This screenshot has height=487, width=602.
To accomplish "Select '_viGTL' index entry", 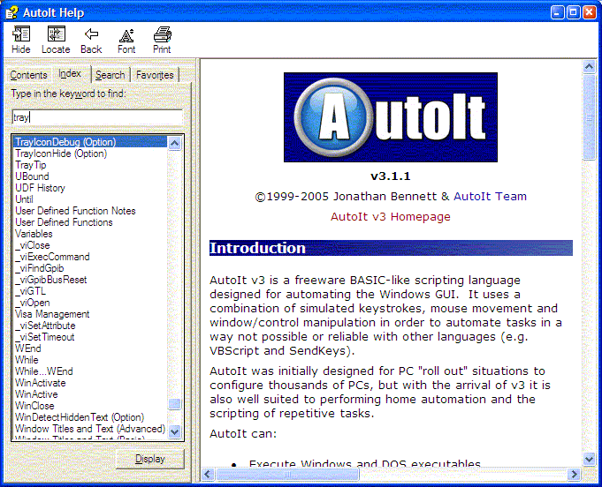I will [x=30, y=291].
